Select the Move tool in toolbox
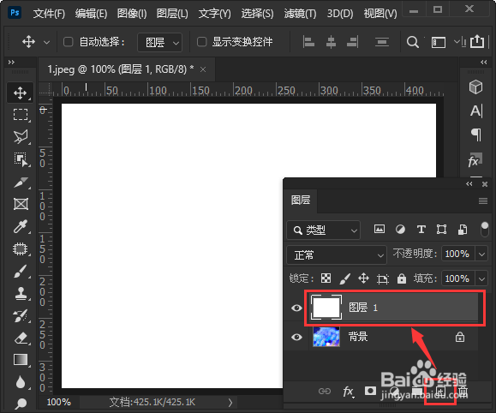This screenshot has height=413, width=496. click(x=21, y=93)
